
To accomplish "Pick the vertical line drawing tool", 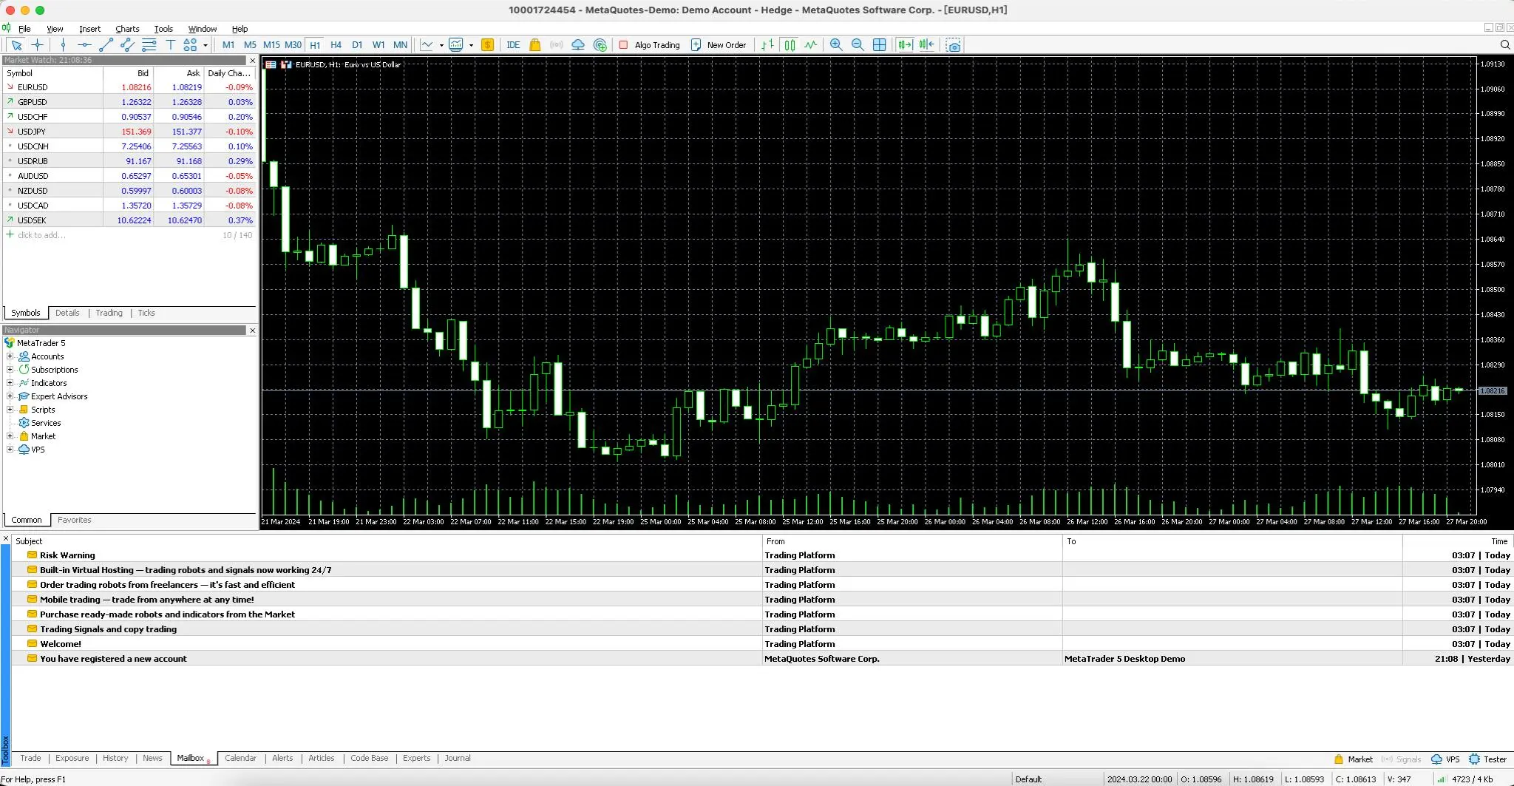I will coord(63,45).
